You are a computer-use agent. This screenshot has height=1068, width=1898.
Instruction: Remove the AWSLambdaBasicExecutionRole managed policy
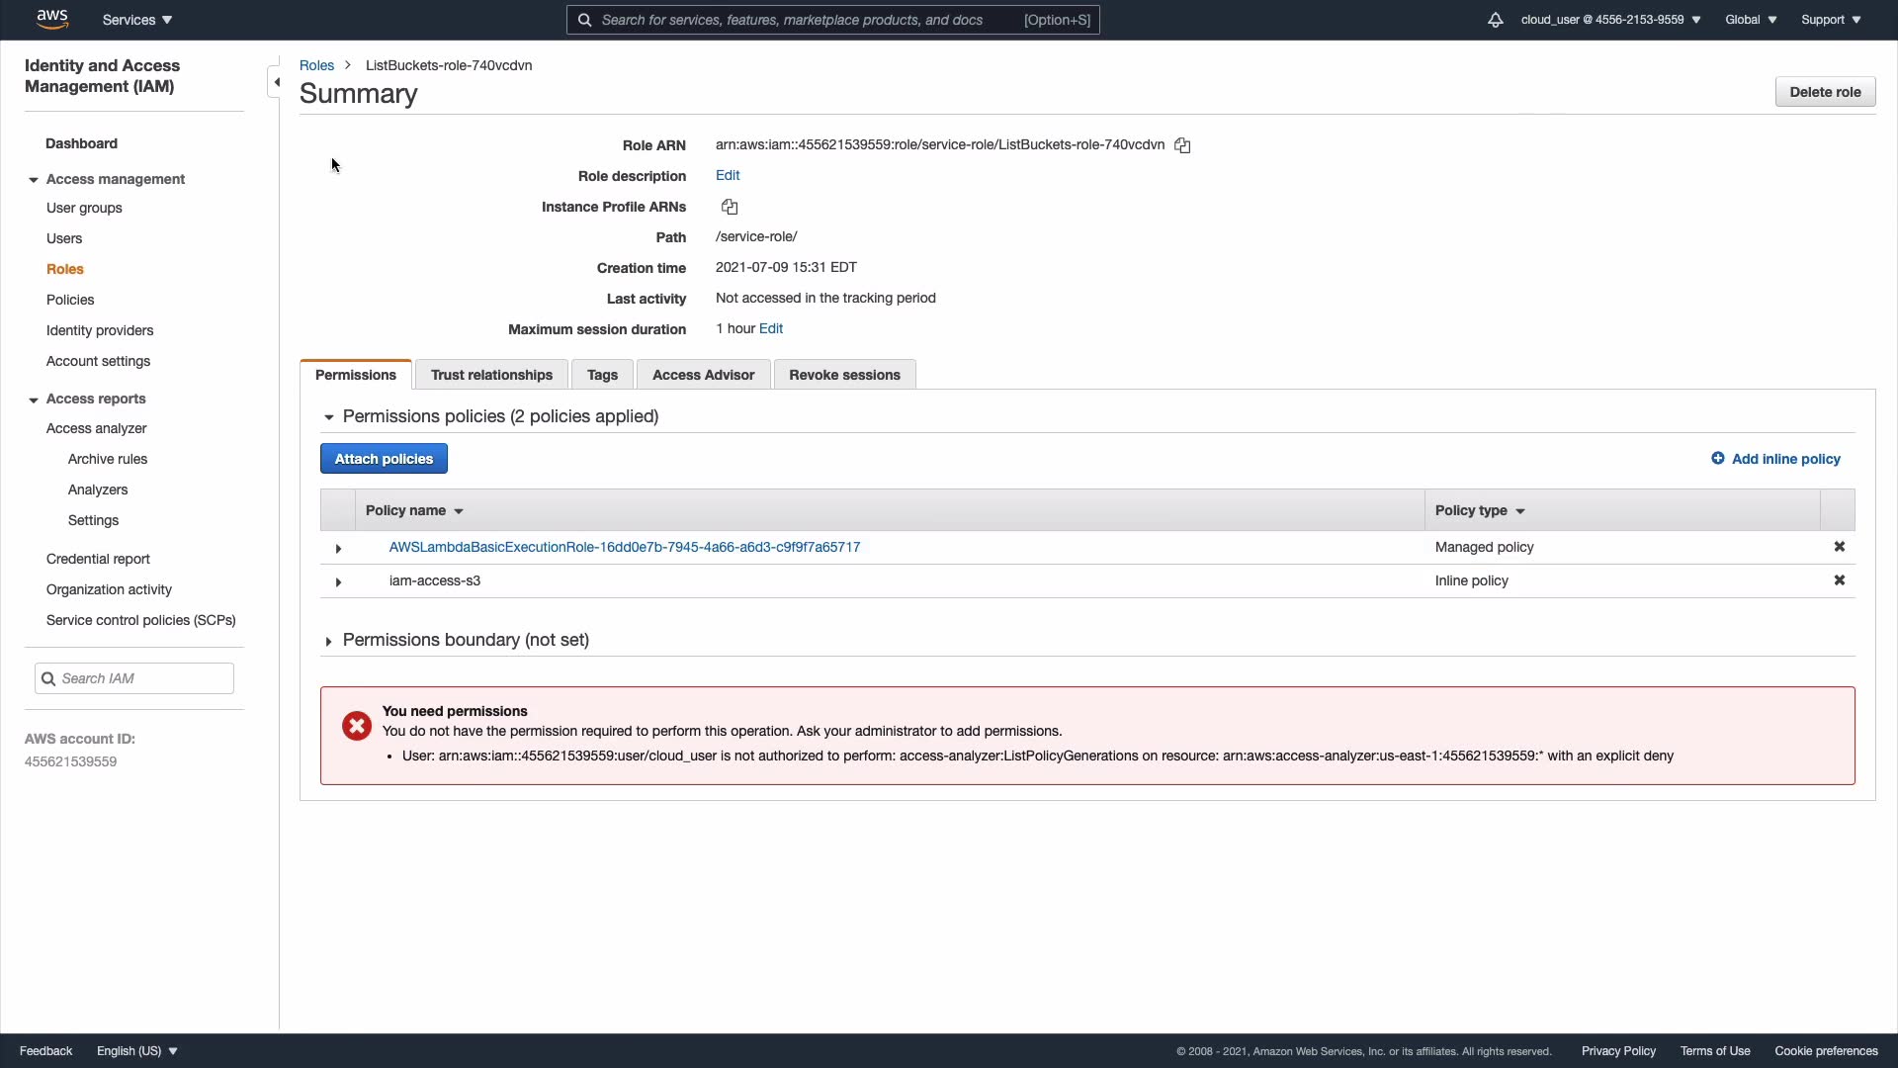pos(1839,547)
